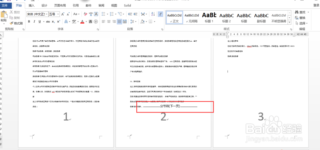Switch to the Page Layout (页面布局) tab
This screenshot has width=320, height=150.
click(60, 5)
